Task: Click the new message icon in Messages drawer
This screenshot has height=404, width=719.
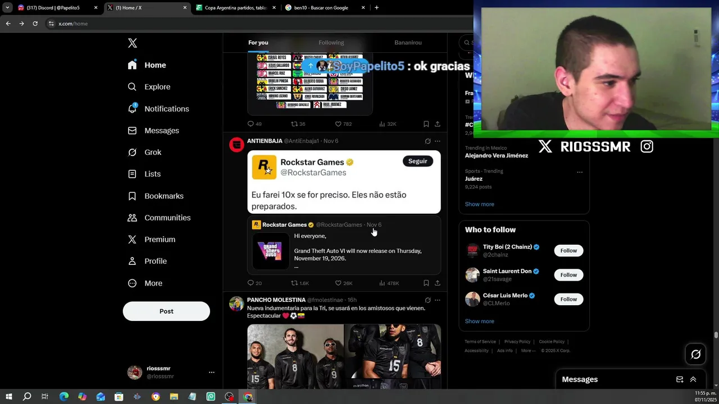Action: click(680, 380)
